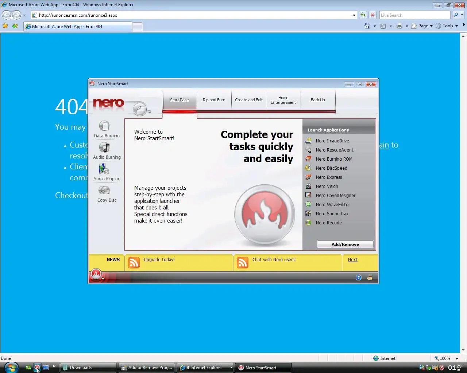Click the options icon next to help
Image resolution: width=467 pixels, height=373 pixels.
coord(370,278)
